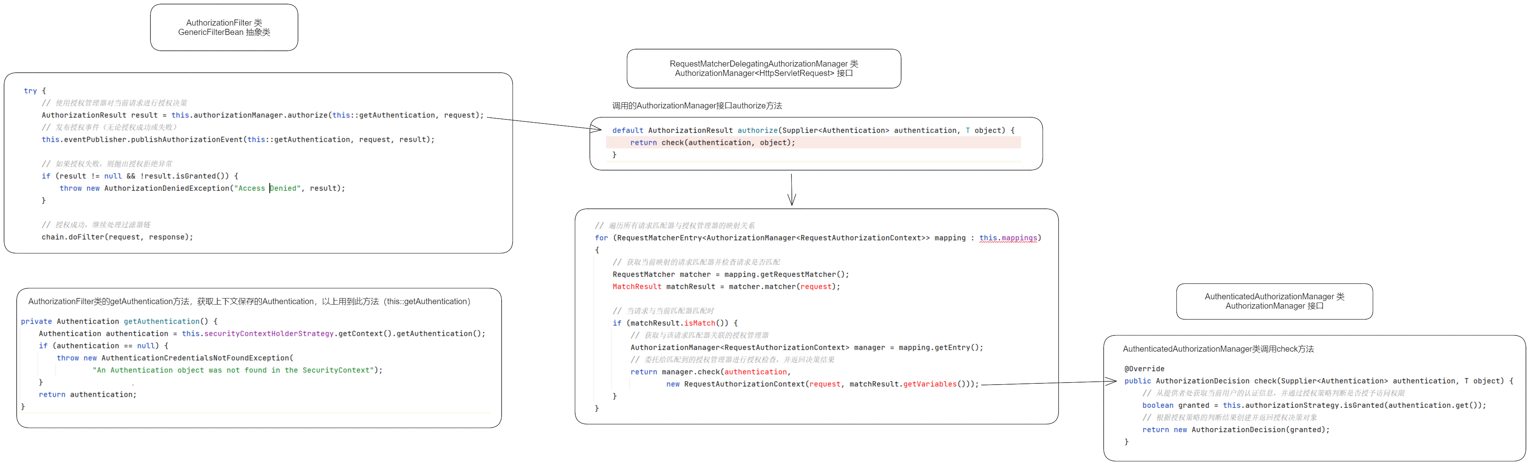Select the AuthenticatedAuthorizationManager title box
The height and width of the screenshot is (465, 1530).
[x=1274, y=301]
